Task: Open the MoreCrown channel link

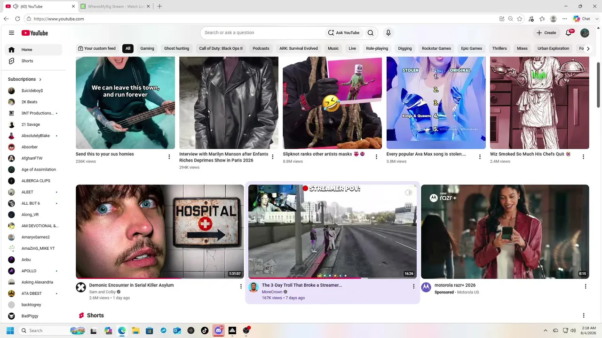Action: 272,292
